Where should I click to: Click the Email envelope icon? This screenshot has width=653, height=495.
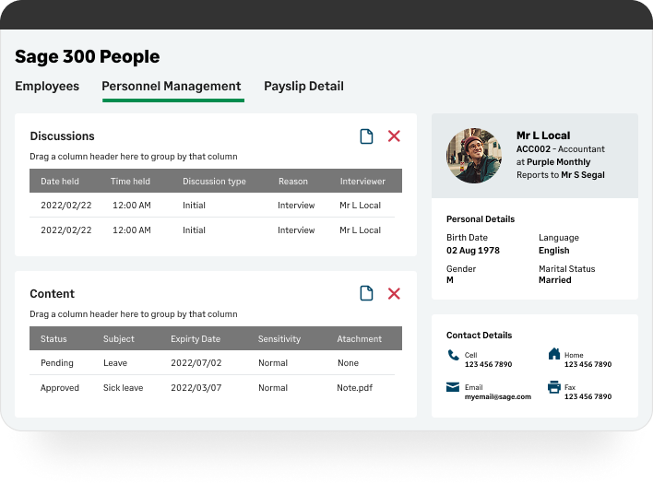[x=453, y=388]
